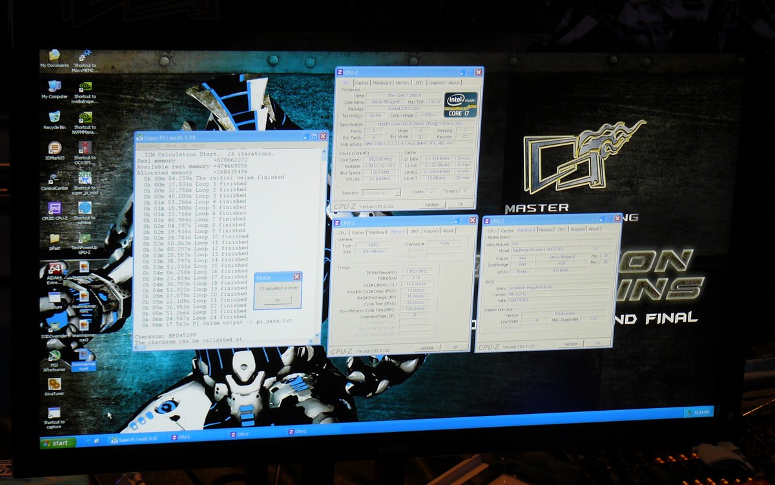Open the Selection processor dropdown in CPU-Z

380,192
